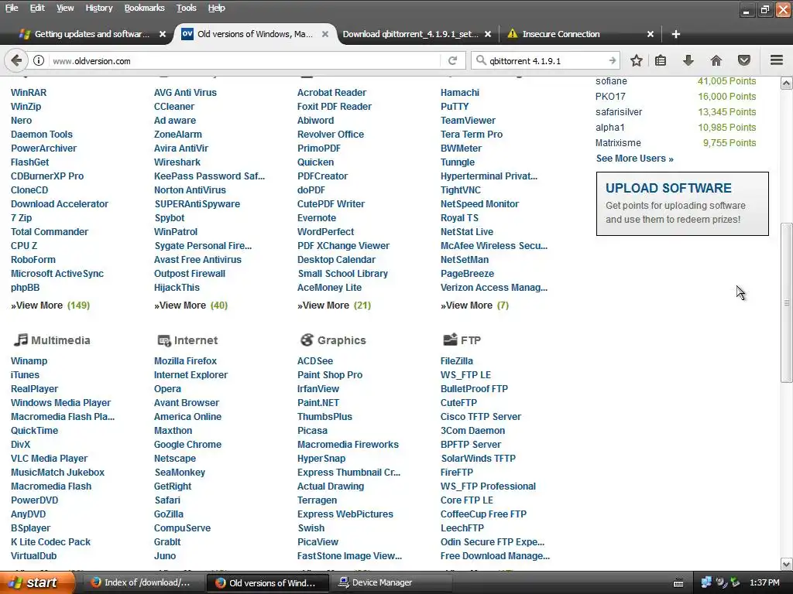Close the Download qbittorrent tab
This screenshot has height=594, width=793.
coord(488,34)
